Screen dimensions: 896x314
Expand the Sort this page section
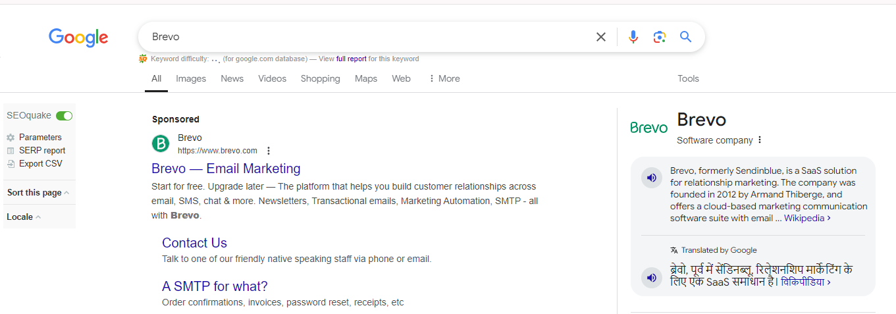(x=38, y=193)
